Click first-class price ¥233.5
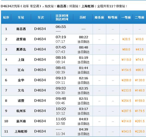 [x=126, y=90]
